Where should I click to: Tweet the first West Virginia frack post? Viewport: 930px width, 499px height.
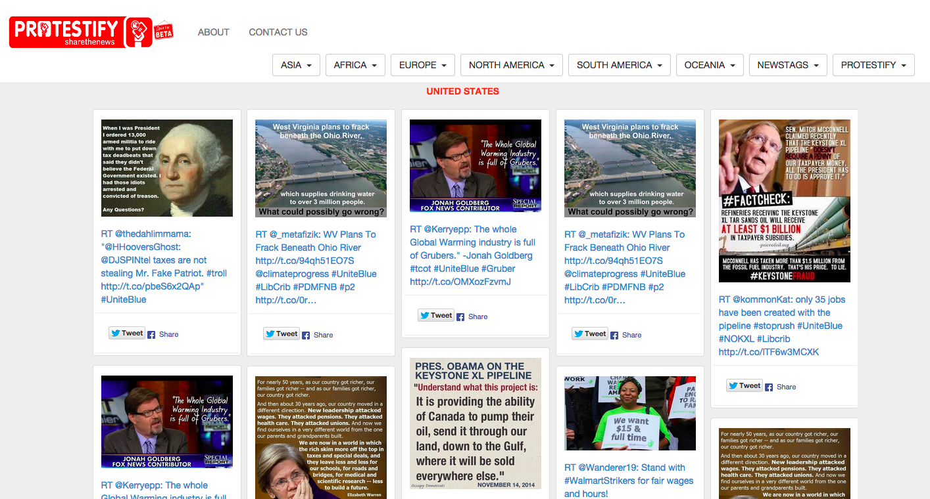tap(281, 334)
